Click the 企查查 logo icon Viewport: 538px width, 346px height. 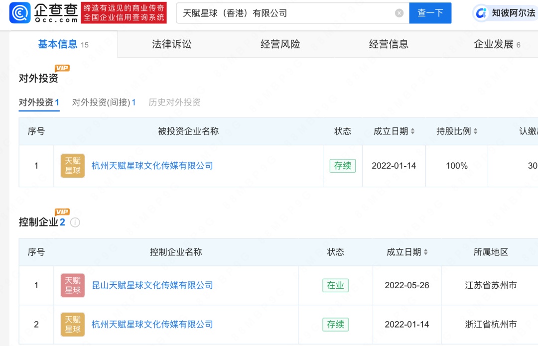point(18,13)
